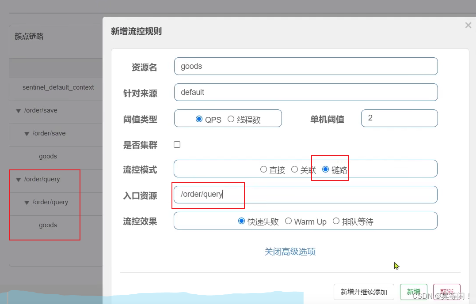The height and width of the screenshot is (304, 476).
Task: Collapse the top-level /order/query tree node
Action: tap(18, 180)
